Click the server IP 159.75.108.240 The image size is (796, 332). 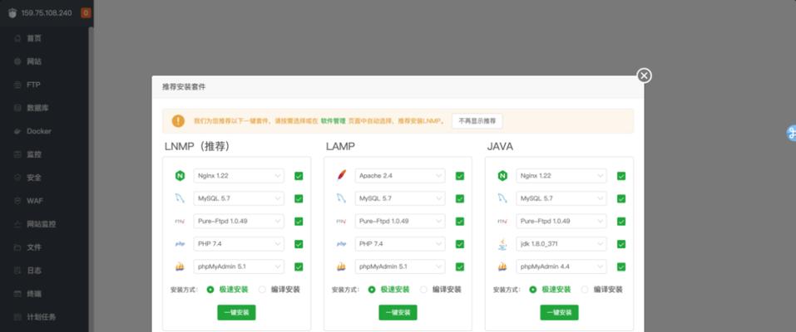[47, 13]
